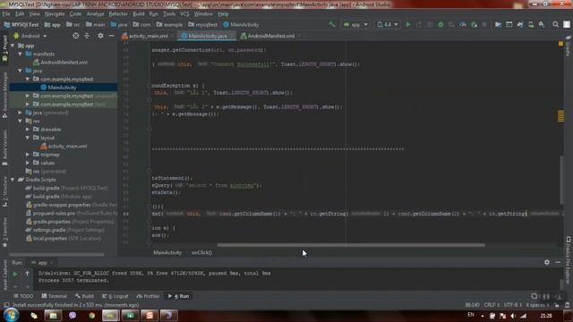The height and width of the screenshot is (322, 573).
Task: Click collapse all icon in Project panel
Action: click(x=87, y=36)
